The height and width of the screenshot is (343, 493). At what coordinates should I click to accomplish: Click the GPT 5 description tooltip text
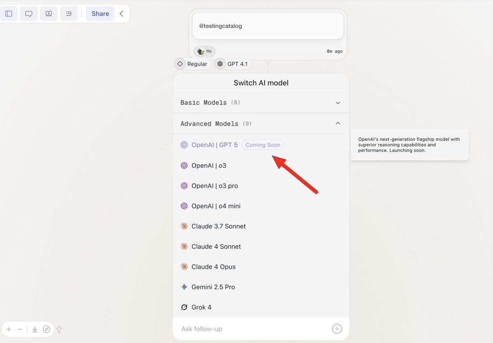click(409, 145)
